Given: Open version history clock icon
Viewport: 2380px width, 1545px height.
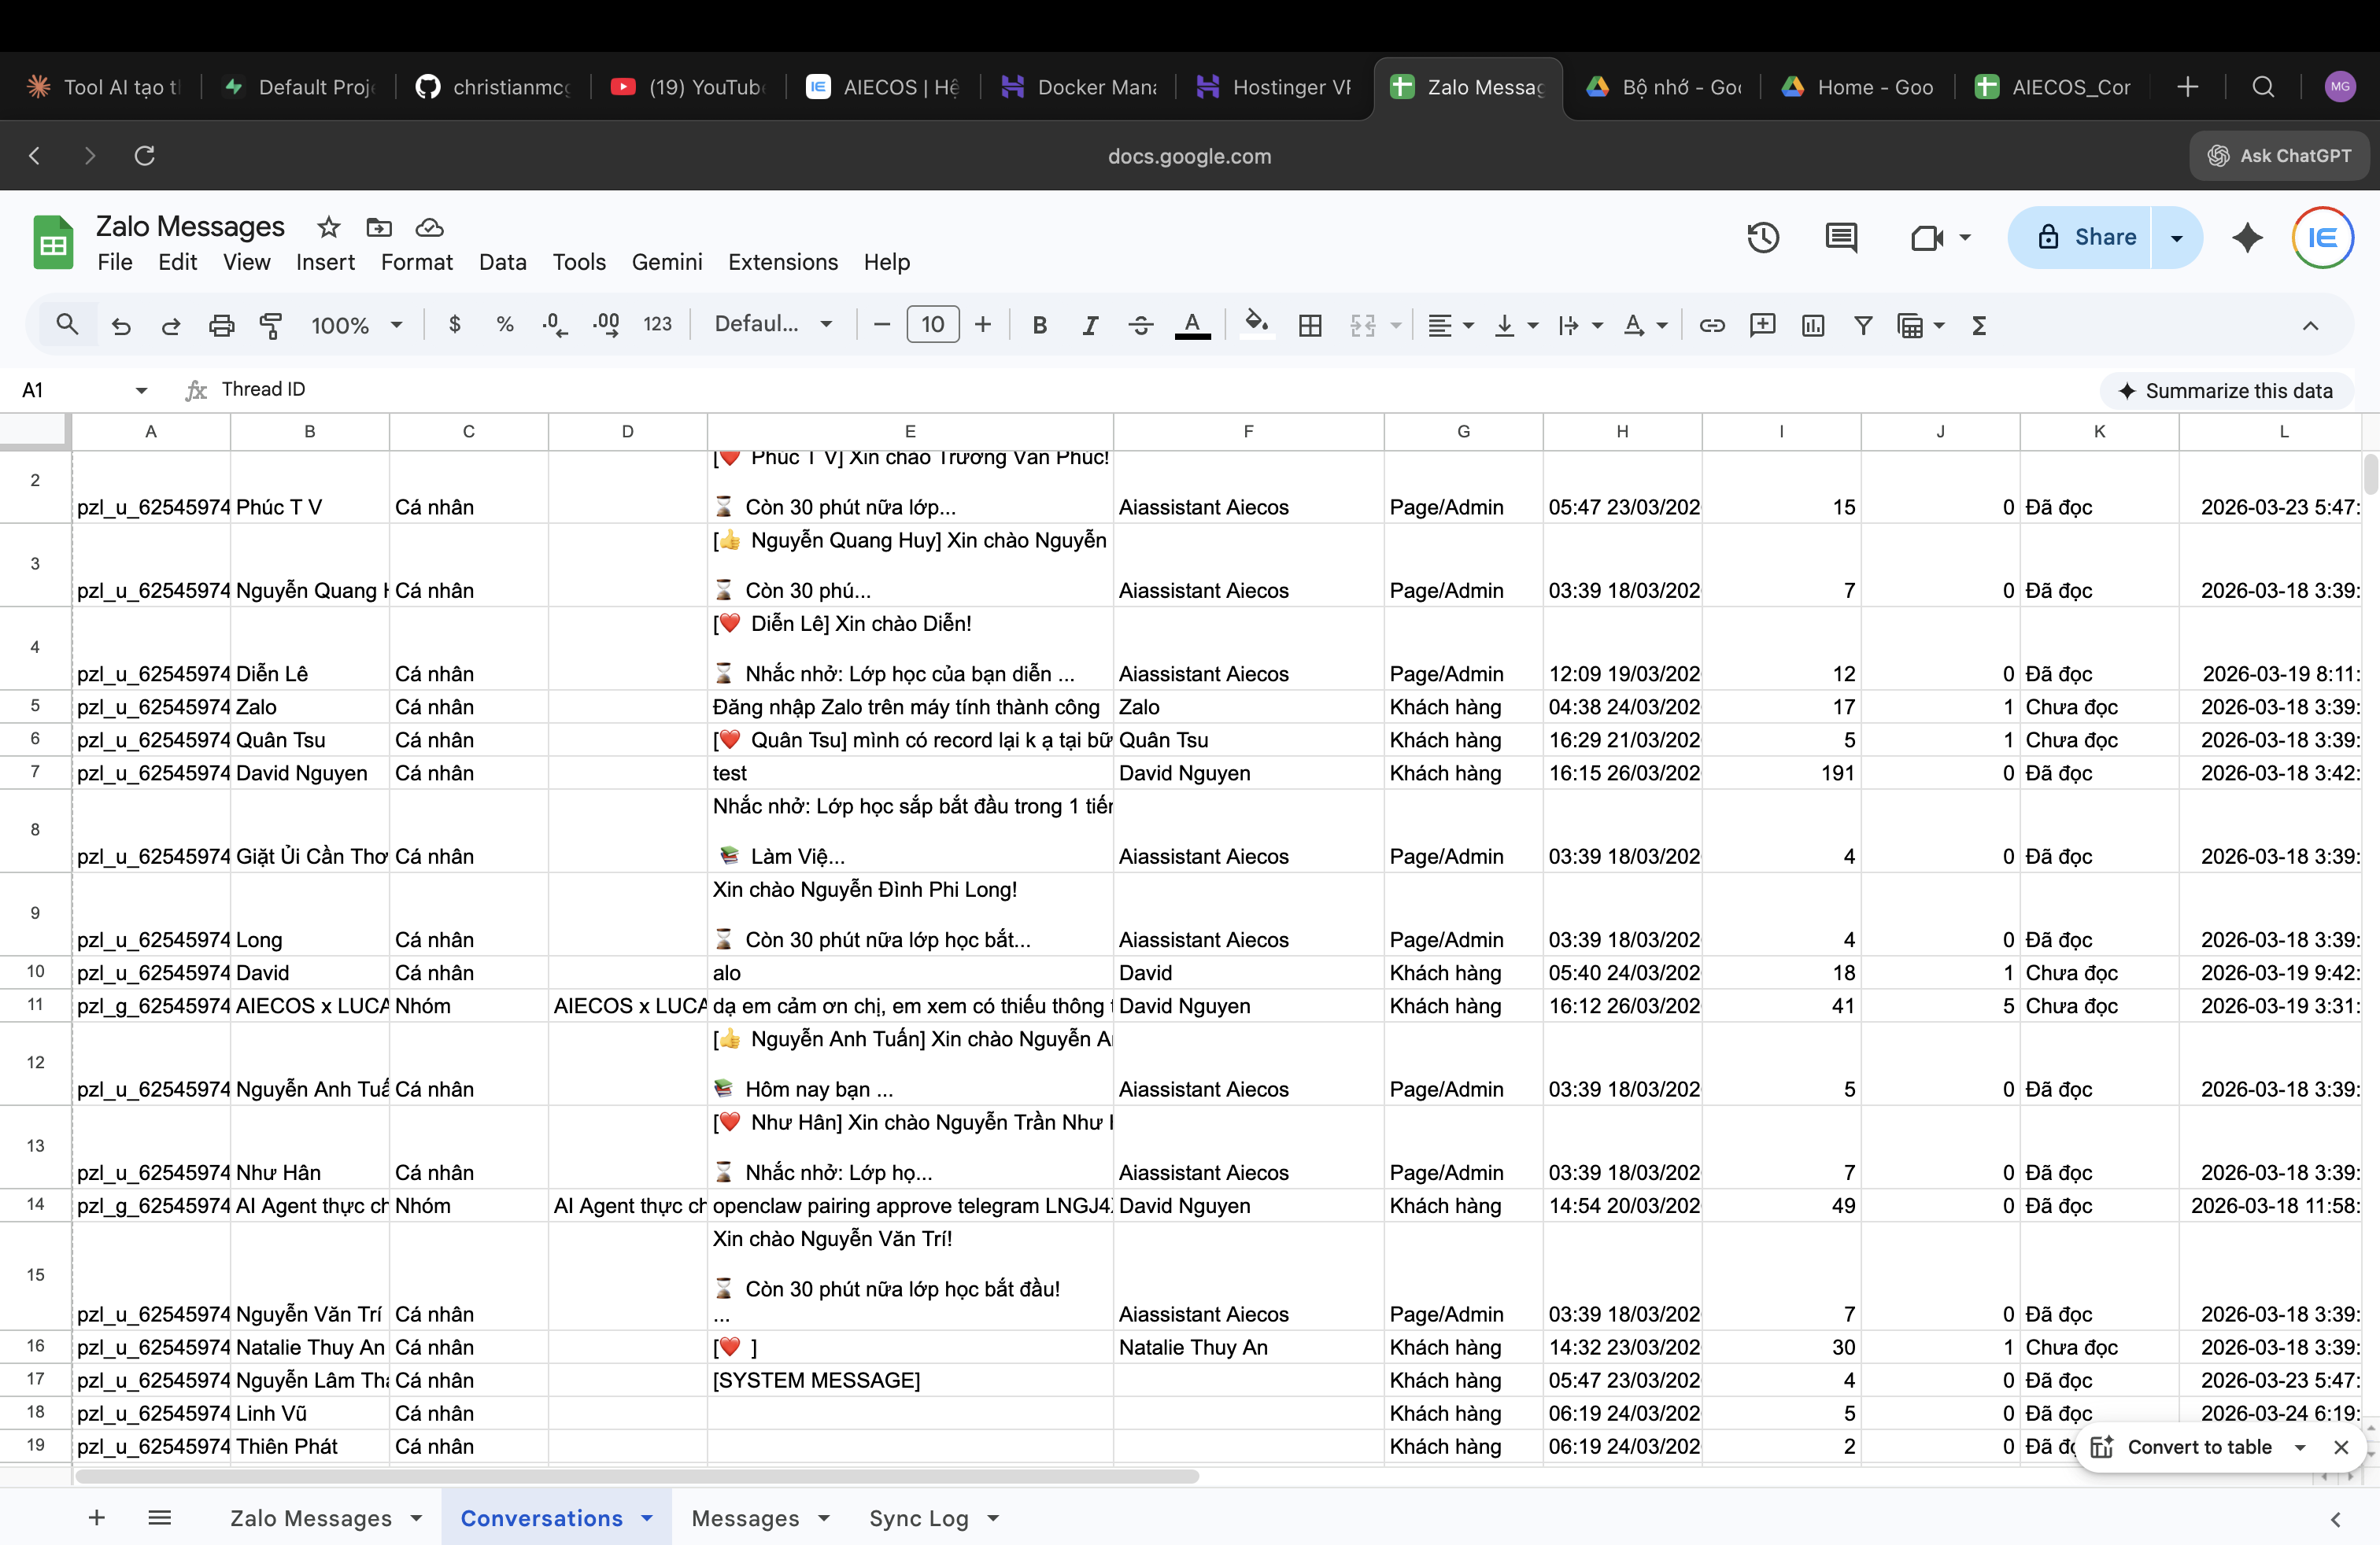Looking at the screenshot, I should pos(1763,237).
